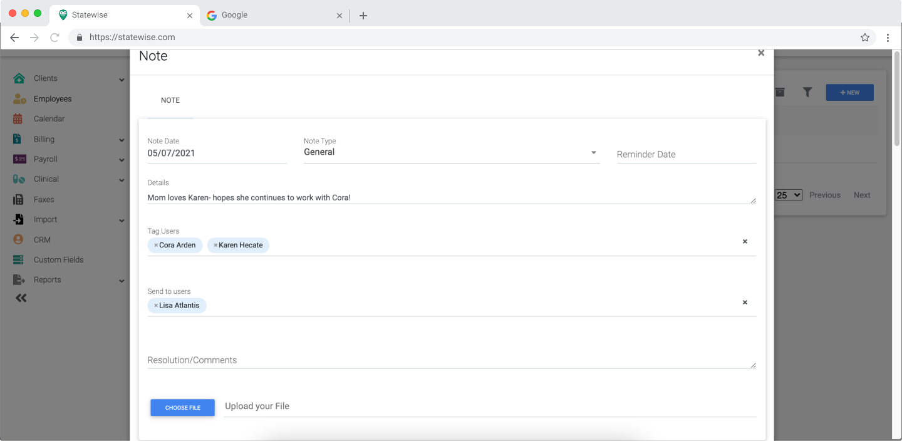Click the Import sidebar icon
The image size is (902, 441).
coord(18,219)
